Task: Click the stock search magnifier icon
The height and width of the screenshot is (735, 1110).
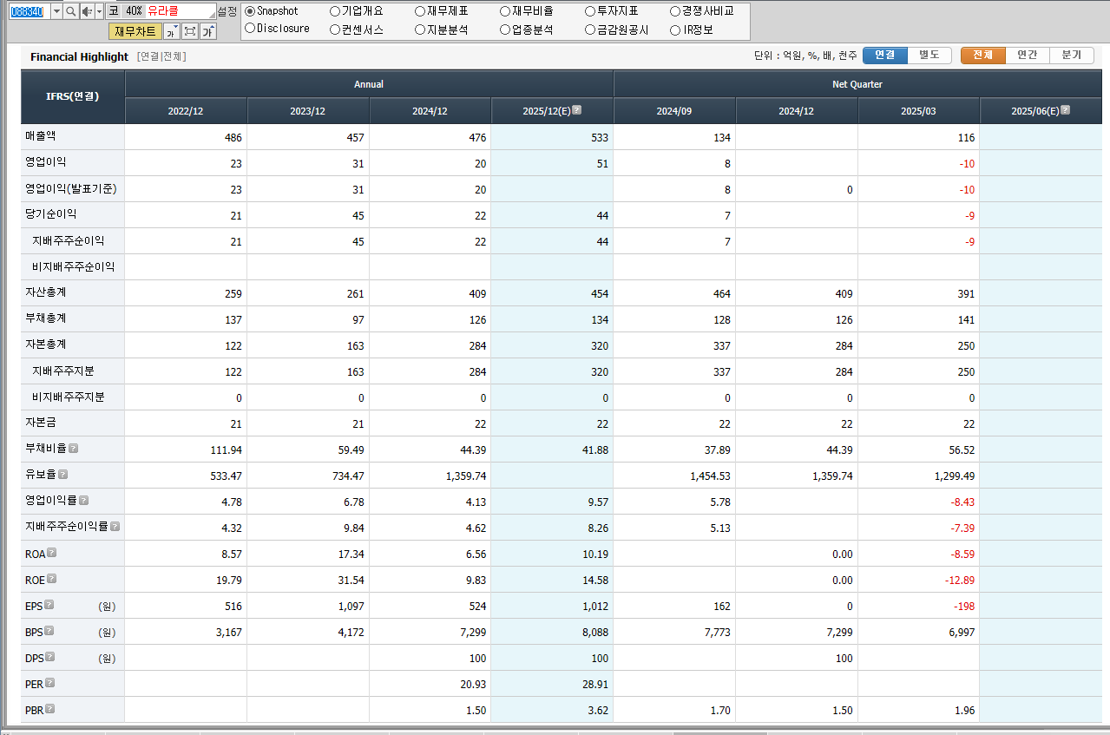Action: (x=71, y=11)
